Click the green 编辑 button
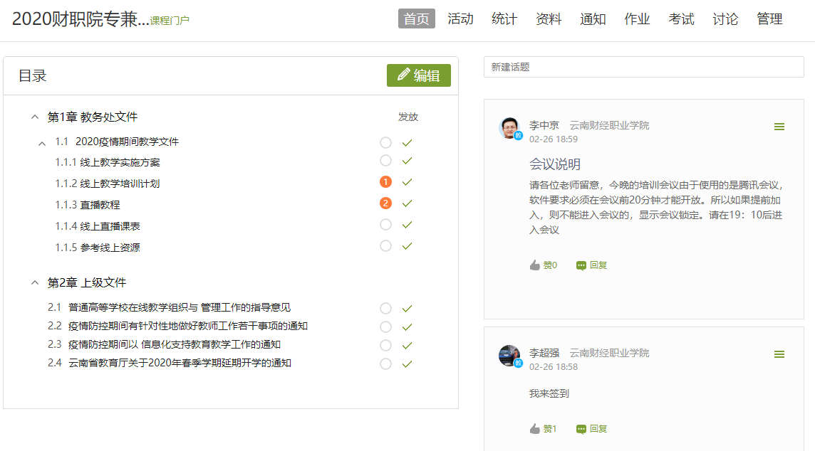This screenshot has height=451, width=815. click(419, 75)
